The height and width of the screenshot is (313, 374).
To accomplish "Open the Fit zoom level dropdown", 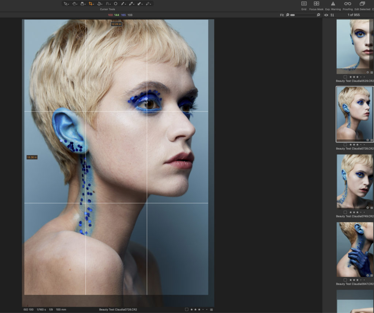I will tap(282, 15).
